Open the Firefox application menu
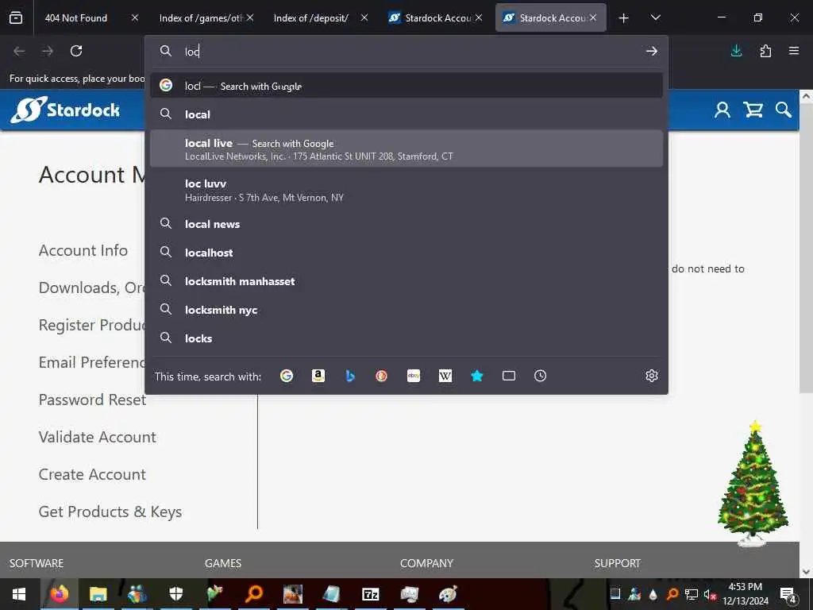This screenshot has width=813, height=610. pos(794,51)
